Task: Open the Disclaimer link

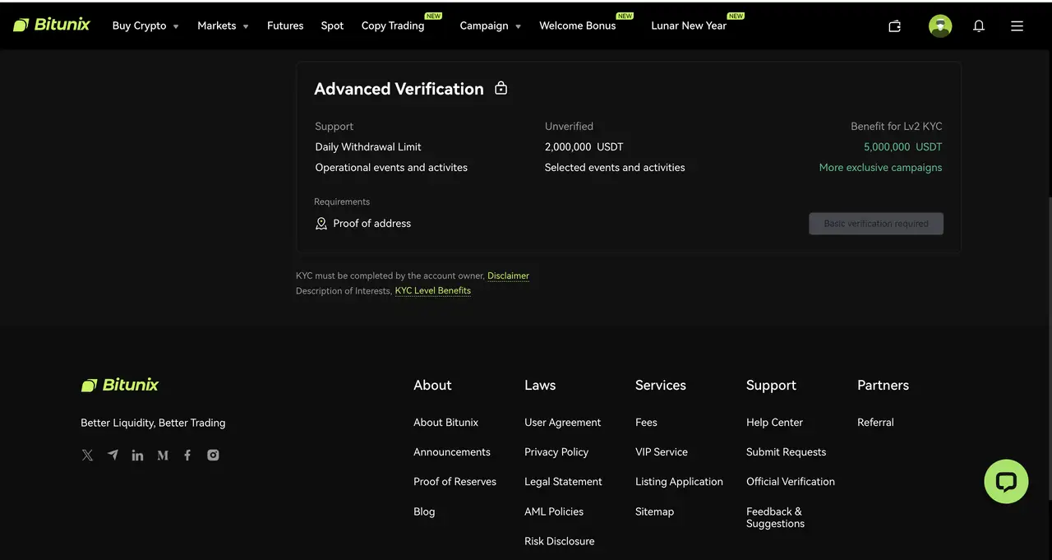Action: (508, 275)
